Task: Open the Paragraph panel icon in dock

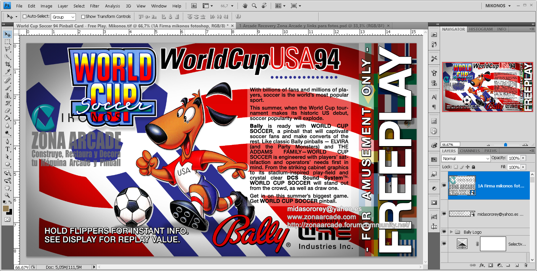Action: (434, 107)
